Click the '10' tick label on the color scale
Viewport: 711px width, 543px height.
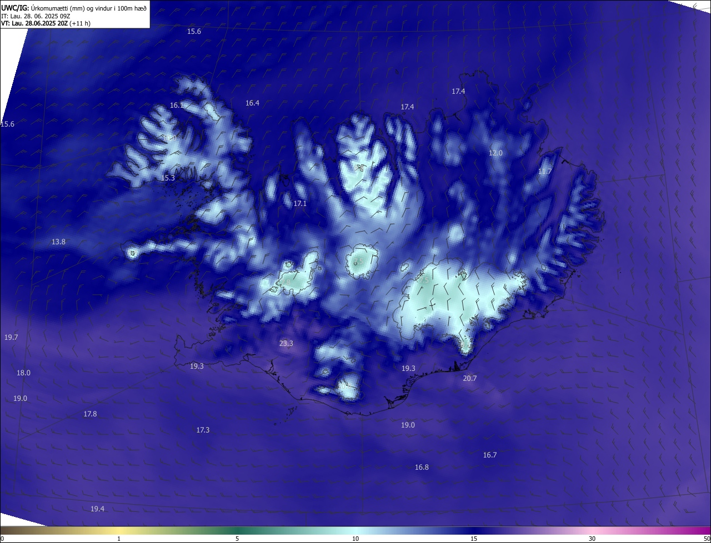click(355, 539)
